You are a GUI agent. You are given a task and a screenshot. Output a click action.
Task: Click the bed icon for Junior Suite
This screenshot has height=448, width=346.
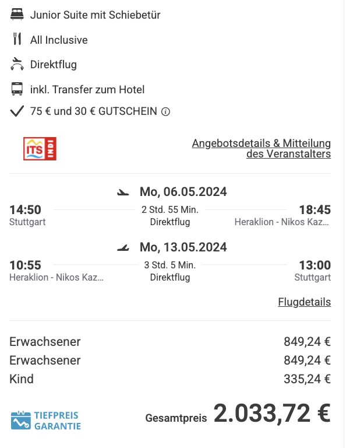[17, 15]
